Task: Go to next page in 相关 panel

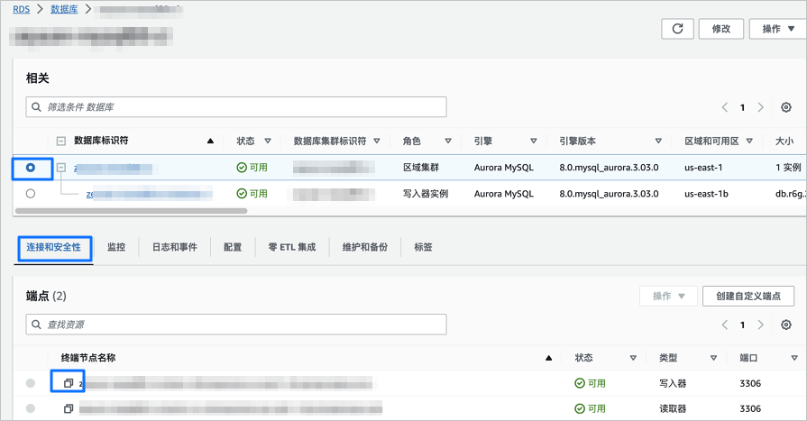Action: [761, 107]
